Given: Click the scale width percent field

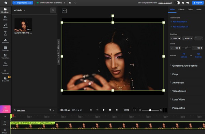Looking at the screenshot, I should [176, 48].
